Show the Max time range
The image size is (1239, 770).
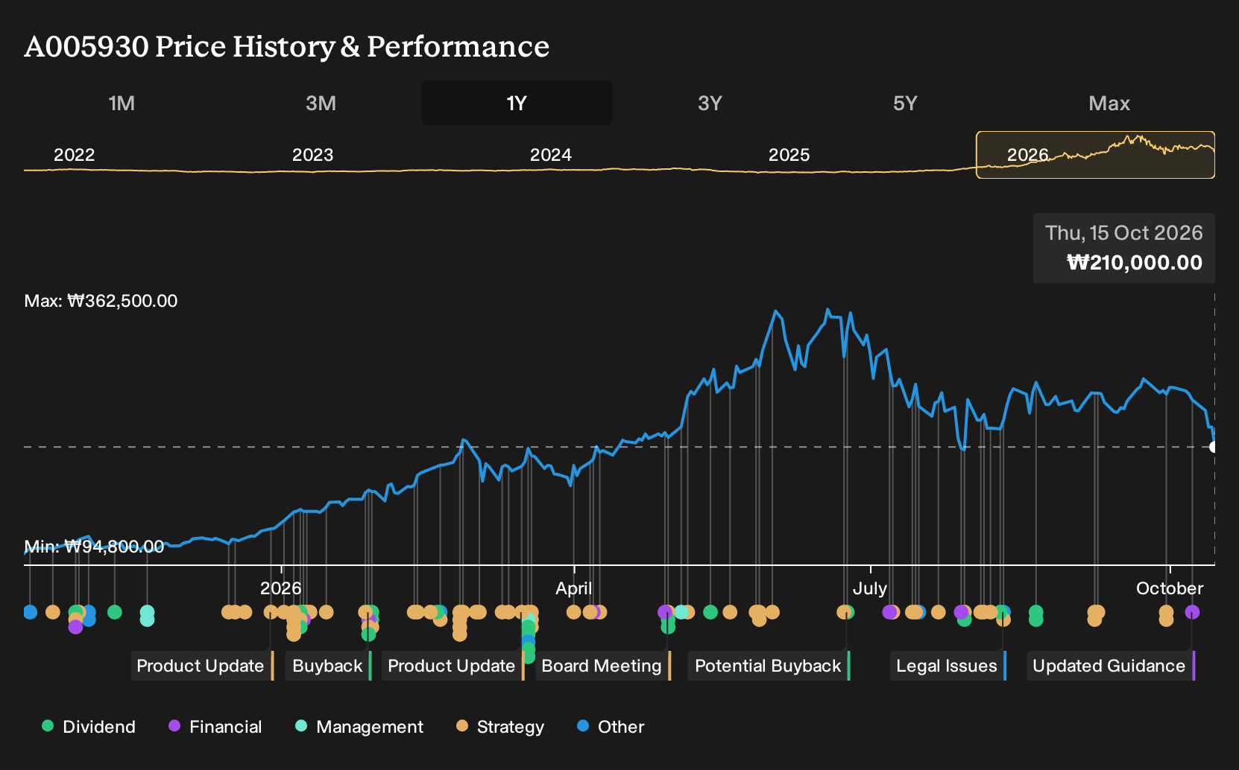[x=1109, y=103]
